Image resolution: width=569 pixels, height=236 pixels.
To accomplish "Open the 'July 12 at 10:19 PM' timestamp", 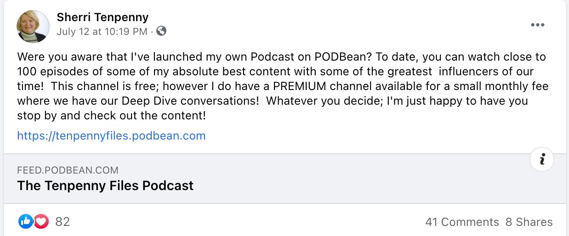I will (102, 32).
